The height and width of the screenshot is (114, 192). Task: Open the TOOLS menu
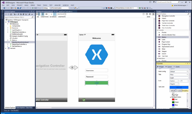pos(45,5)
